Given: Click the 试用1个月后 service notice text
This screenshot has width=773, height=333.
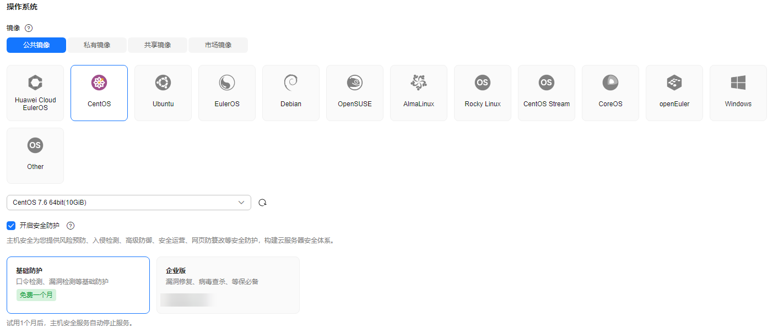Looking at the screenshot, I should (x=70, y=323).
